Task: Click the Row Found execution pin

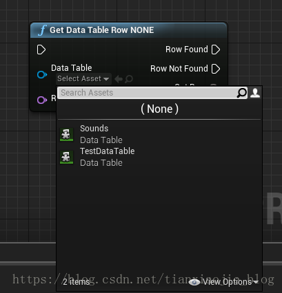Action: pyautogui.click(x=216, y=50)
